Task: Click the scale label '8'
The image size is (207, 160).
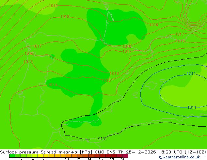Action: pos(56,159)
